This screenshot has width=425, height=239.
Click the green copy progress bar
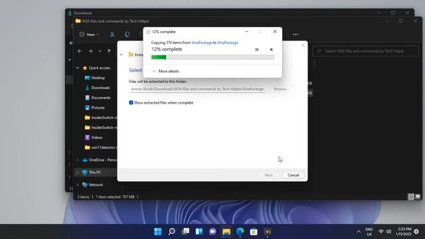click(212, 57)
